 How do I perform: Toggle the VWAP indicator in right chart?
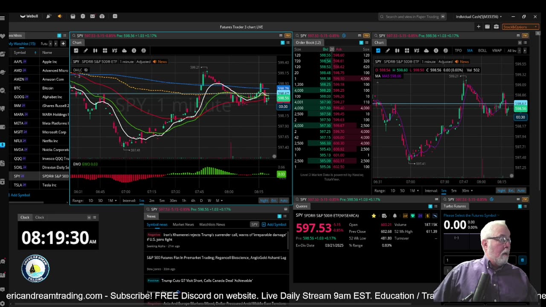(x=497, y=51)
